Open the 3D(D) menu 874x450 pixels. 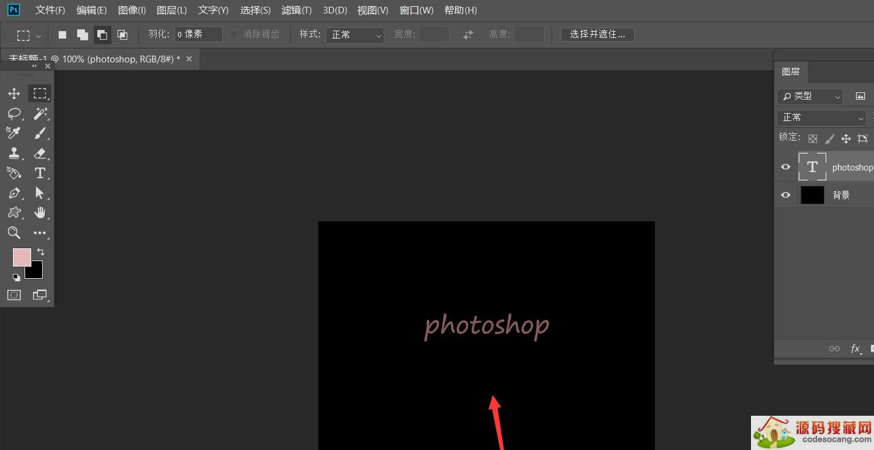tap(335, 10)
